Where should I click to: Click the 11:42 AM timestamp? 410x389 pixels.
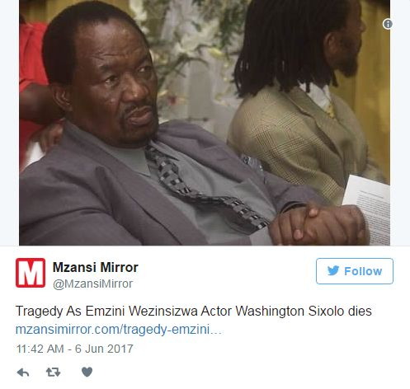click(40, 349)
